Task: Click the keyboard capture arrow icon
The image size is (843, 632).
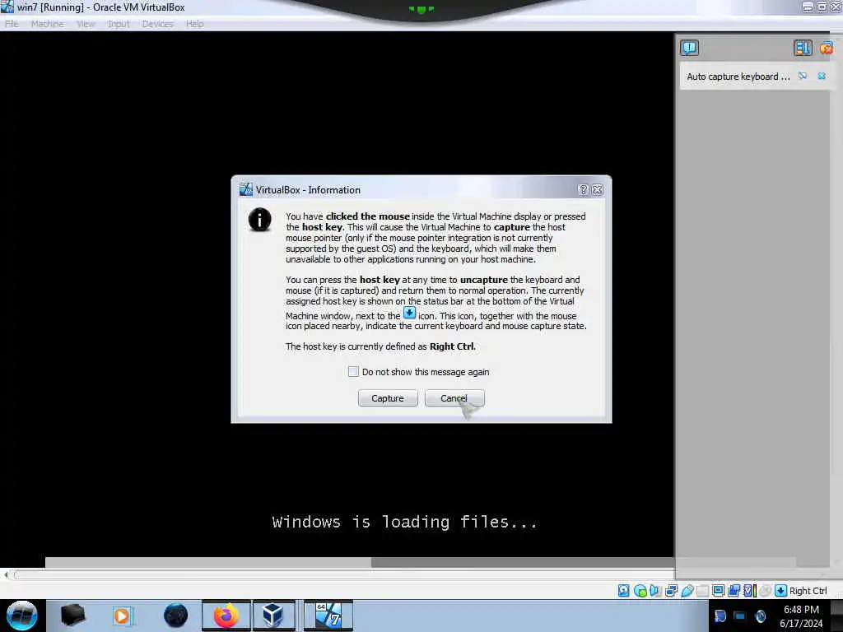Action: (x=780, y=591)
